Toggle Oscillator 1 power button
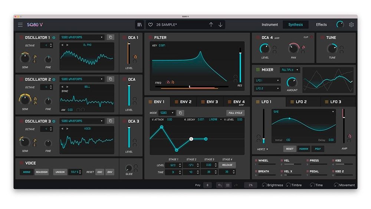The image size is (371, 209). [54, 37]
